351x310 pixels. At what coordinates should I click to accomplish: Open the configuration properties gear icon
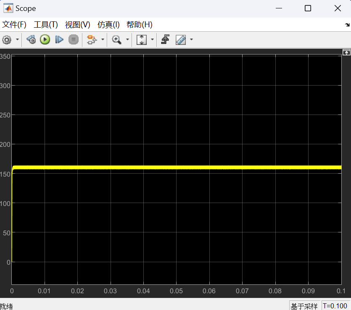[x=7, y=40]
